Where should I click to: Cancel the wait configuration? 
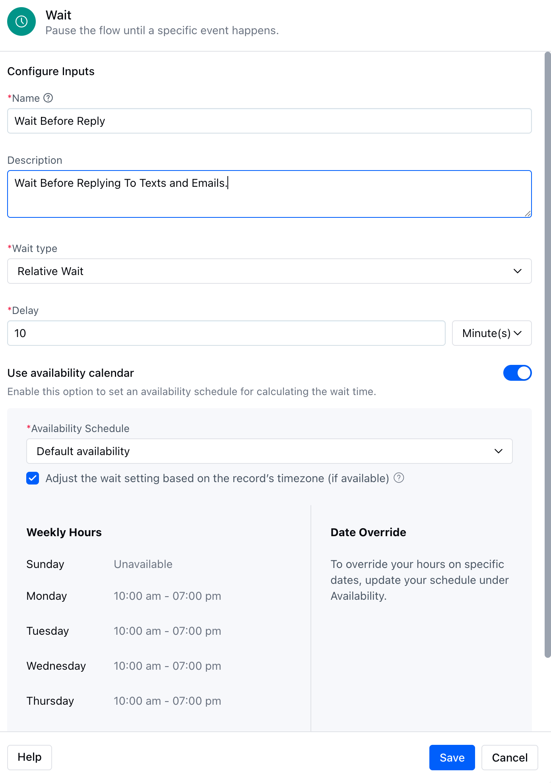[x=510, y=758]
